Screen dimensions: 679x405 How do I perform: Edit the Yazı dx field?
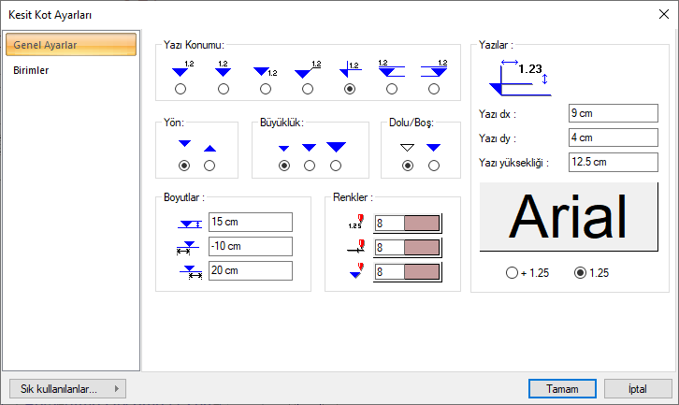(x=613, y=113)
